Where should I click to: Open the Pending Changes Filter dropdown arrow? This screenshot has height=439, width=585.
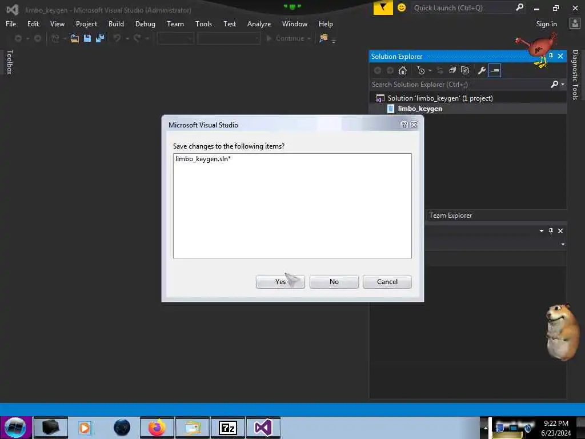coord(430,70)
